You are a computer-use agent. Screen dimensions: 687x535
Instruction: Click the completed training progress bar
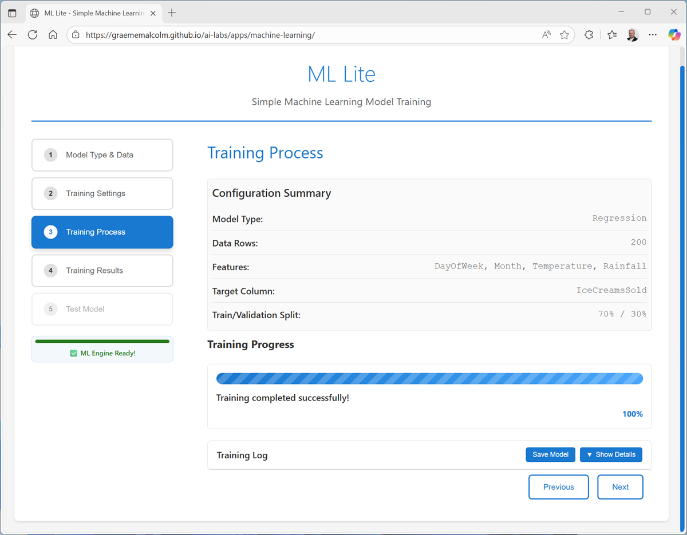coord(429,378)
